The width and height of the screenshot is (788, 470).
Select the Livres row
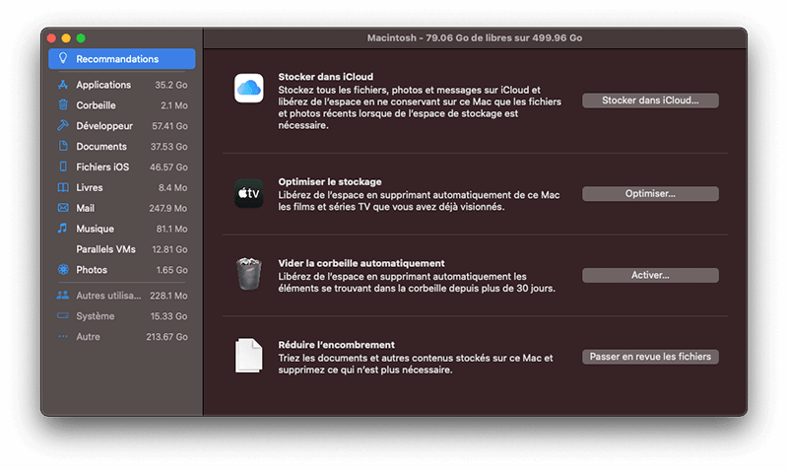pyautogui.click(x=121, y=187)
